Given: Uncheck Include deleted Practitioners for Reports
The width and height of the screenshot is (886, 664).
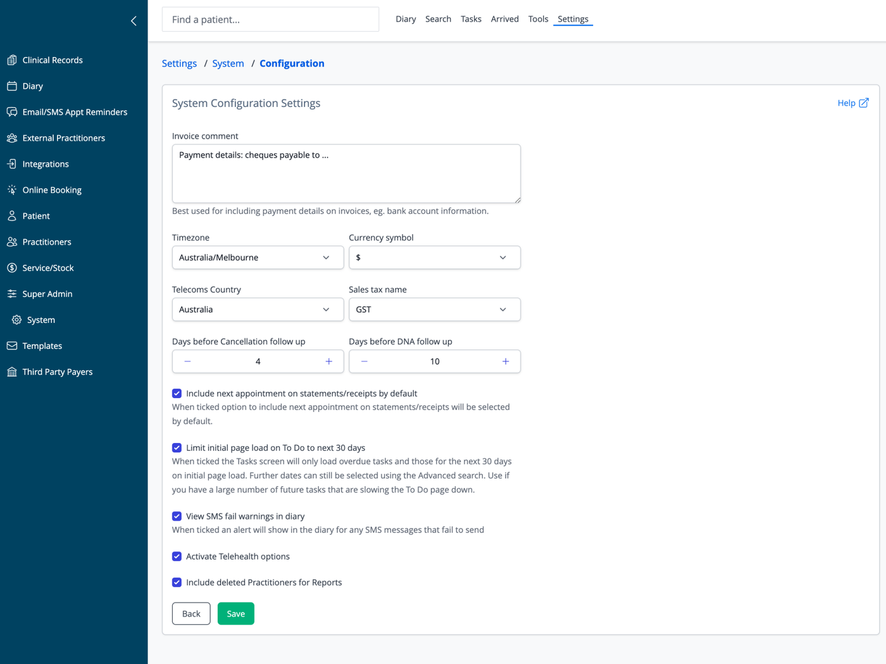Looking at the screenshot, I should tap(177, 582).
